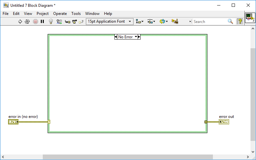Toggle the Context Help question mark button
Viewport: 256px width, 160px height.
240,21
